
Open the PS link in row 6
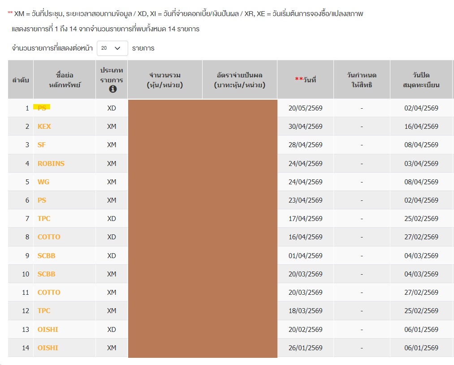pos(42,200)
